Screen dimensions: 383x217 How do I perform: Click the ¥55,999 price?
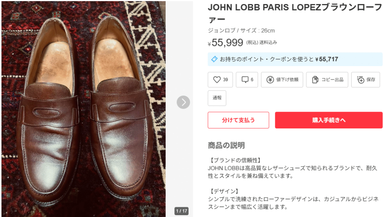pos(227,43)
